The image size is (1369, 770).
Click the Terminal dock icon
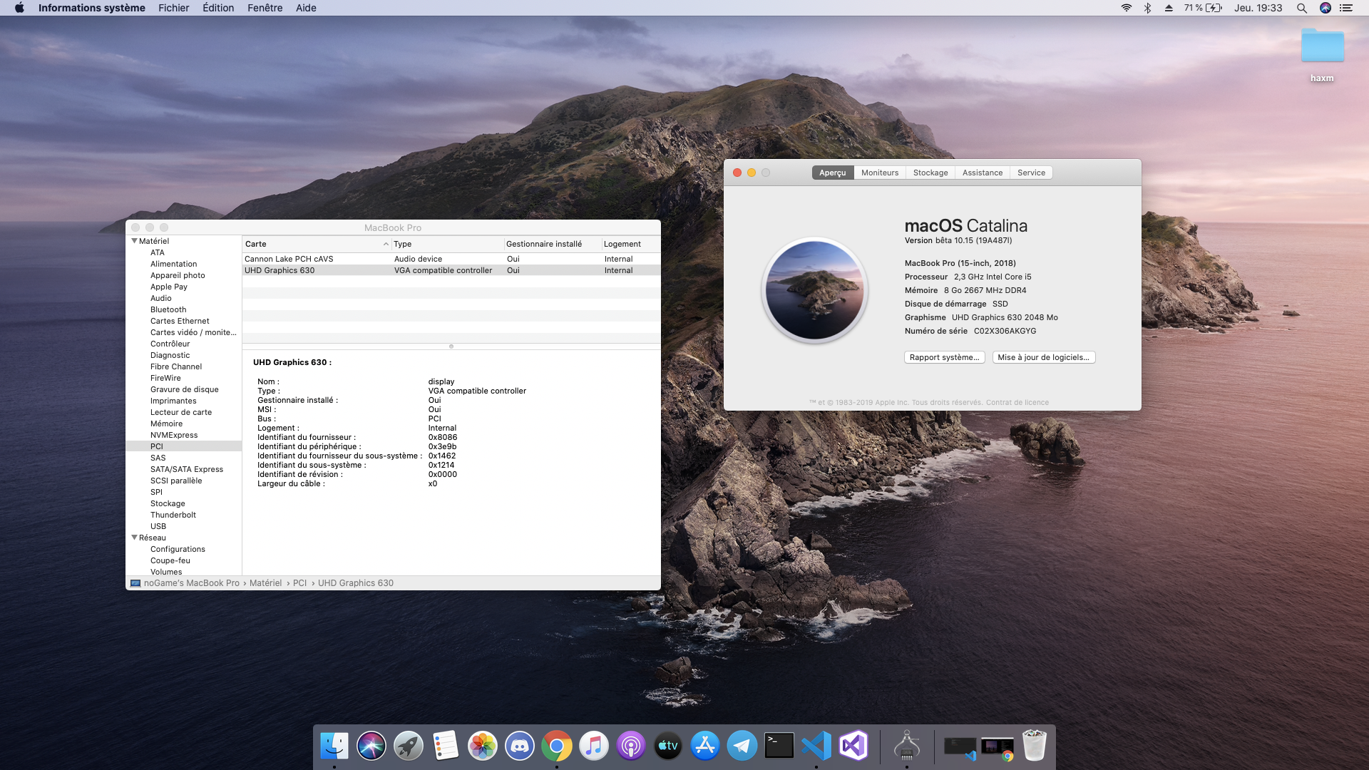[x=779, y=746]
